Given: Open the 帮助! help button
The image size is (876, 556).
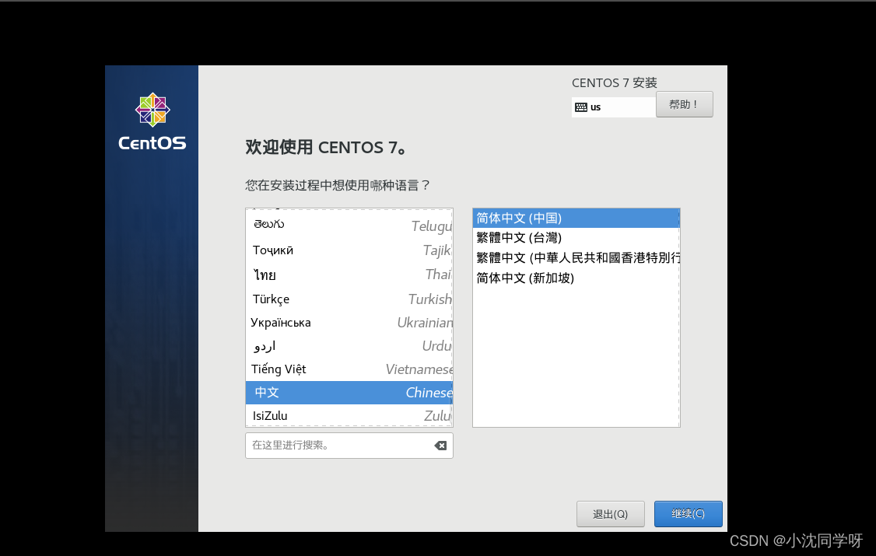Looking at the screenshot, I should (x=684, y=104).
